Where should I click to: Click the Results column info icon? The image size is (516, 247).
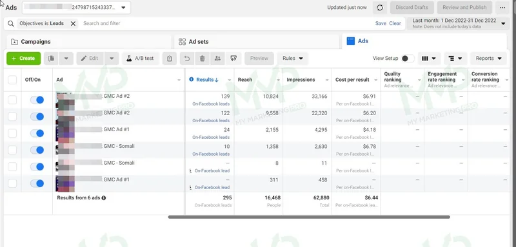coord(192,79)
